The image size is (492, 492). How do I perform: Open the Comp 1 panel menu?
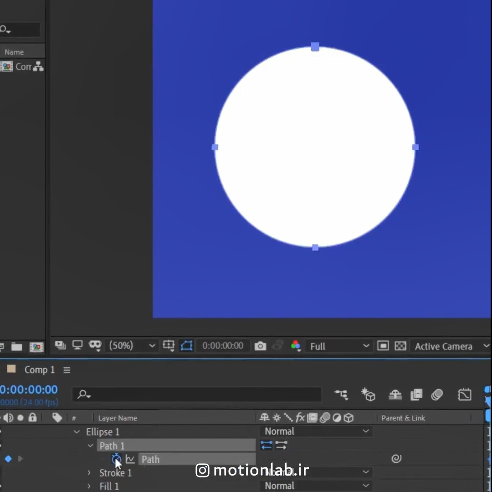67,370
